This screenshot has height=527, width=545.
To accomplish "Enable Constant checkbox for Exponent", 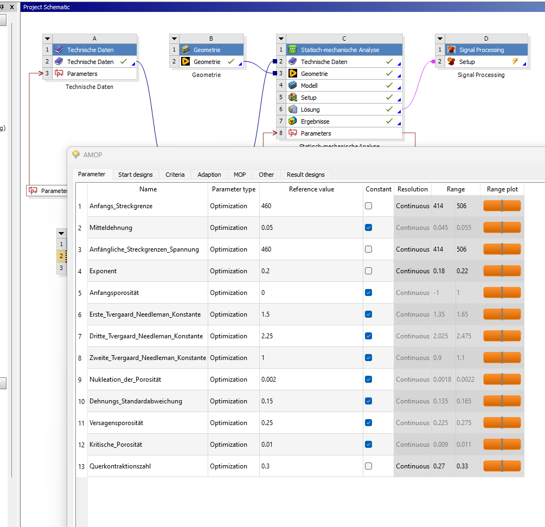I will click(368, 271).
